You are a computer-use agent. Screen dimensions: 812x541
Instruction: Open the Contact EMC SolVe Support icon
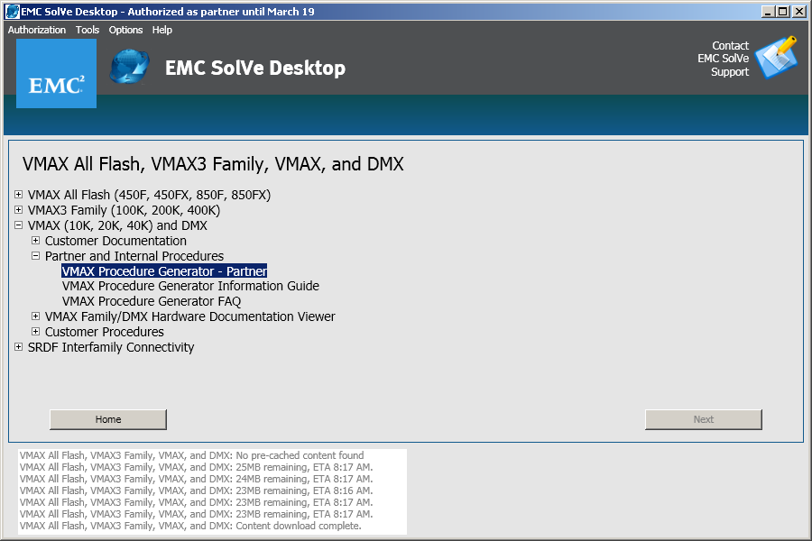(x=776, y=57)
